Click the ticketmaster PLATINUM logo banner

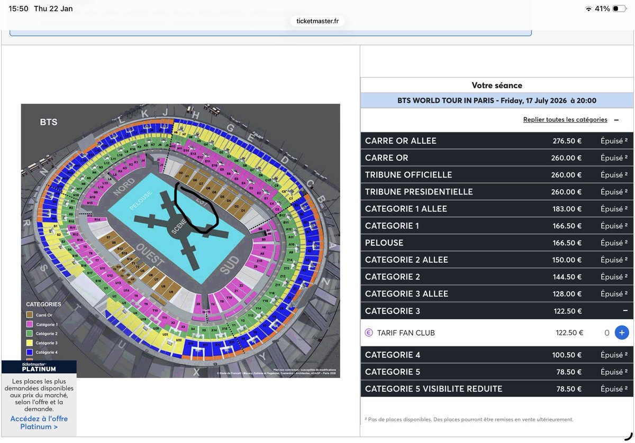click(39, 367)
